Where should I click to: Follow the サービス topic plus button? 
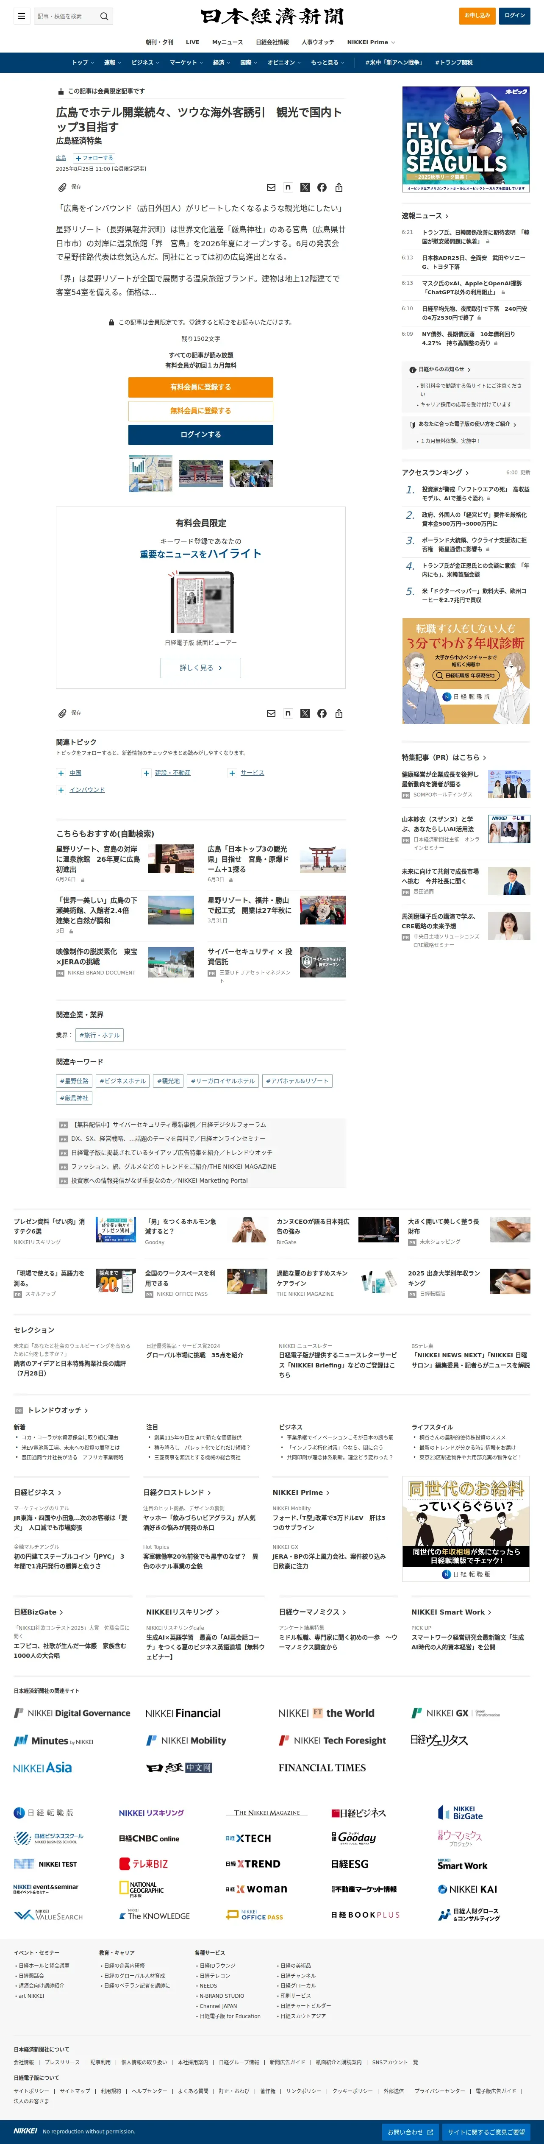tap(232, 773)
